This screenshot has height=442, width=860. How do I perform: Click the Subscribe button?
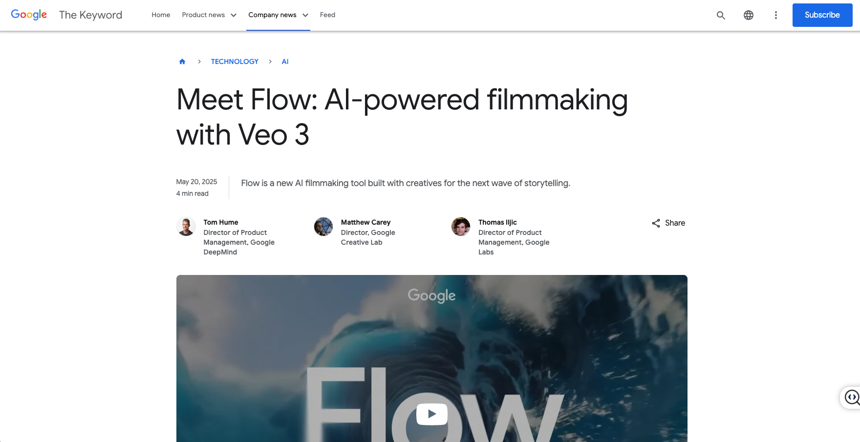(x=822, y=15)
